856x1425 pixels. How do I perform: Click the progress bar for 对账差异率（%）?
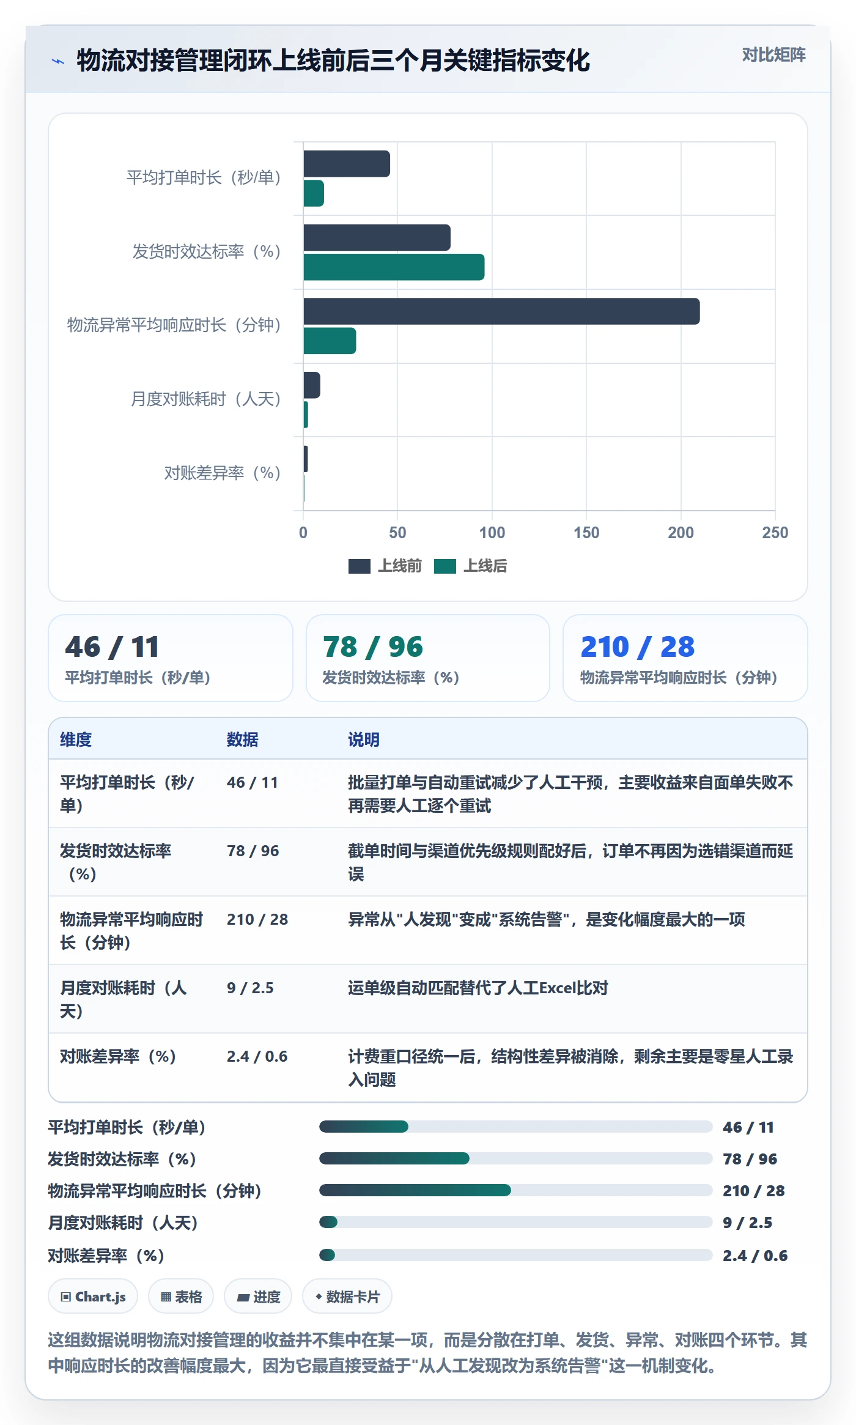tap(516, 1255)
